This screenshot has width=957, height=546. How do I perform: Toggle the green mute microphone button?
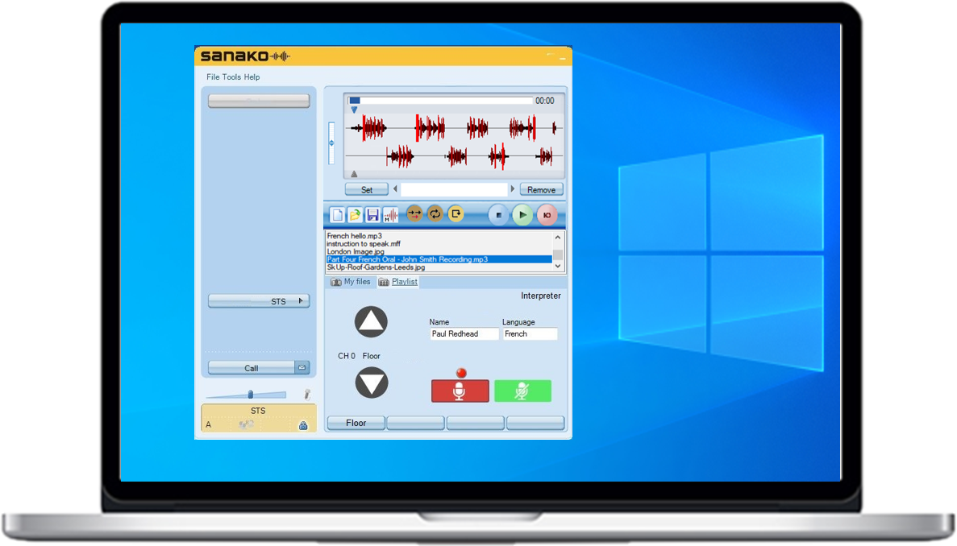(522, 391)
